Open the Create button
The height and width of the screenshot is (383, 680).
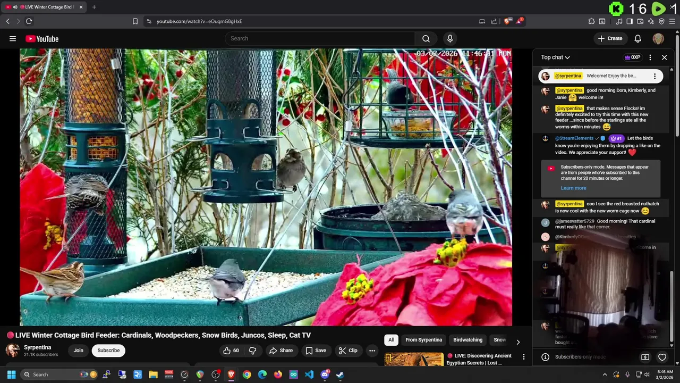coord(610,38)
